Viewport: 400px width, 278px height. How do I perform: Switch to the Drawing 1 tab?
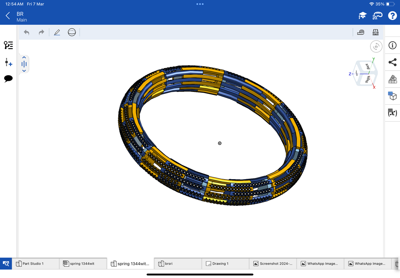click(225, 264)
